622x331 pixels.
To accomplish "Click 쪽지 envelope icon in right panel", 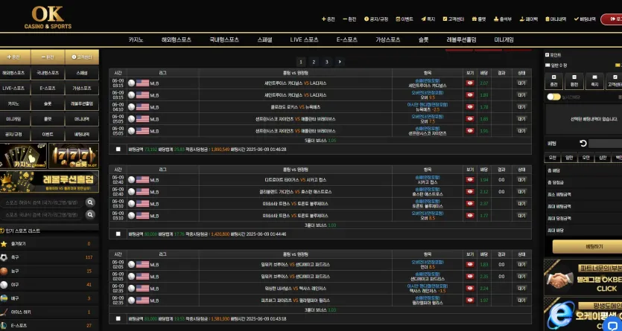I will tap(594, 81).
